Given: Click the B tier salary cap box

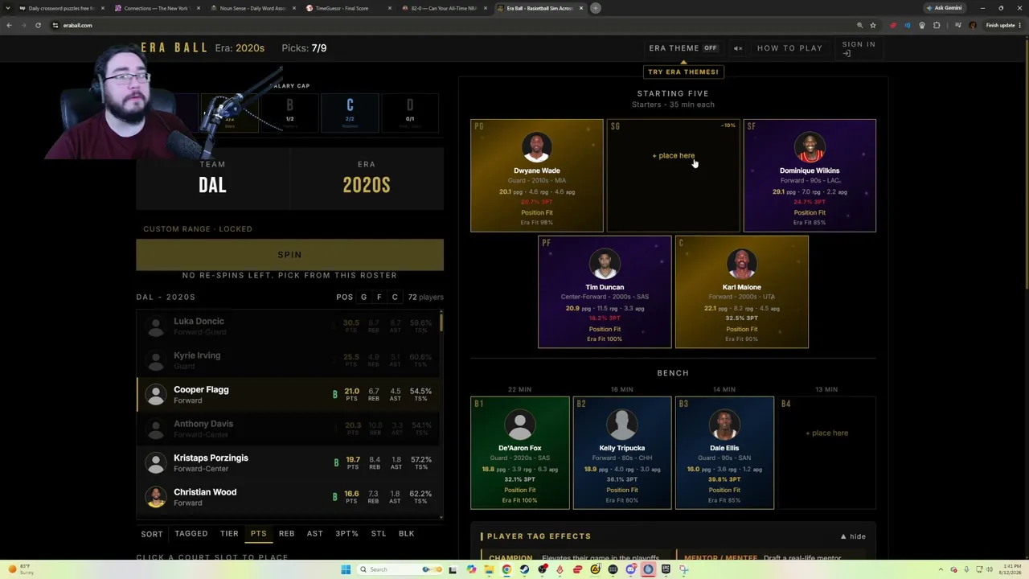Looking at the screenshot, I should 289,112.
